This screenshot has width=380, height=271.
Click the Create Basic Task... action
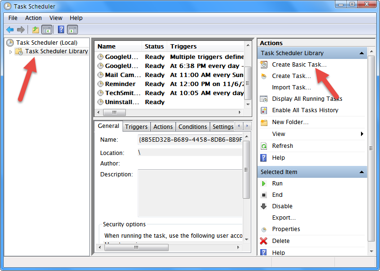click(x=299, y=65)
